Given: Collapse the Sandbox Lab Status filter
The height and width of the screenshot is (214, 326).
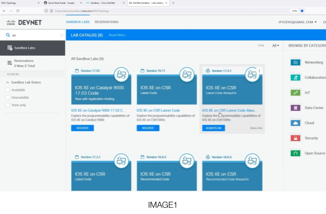Looking at the screenshot, I should tap(8, 82).
